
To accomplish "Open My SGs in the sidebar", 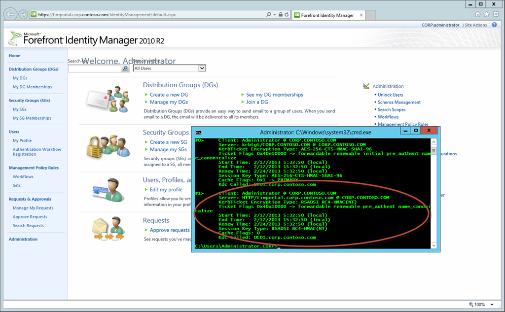I will (x=20, y=109).
